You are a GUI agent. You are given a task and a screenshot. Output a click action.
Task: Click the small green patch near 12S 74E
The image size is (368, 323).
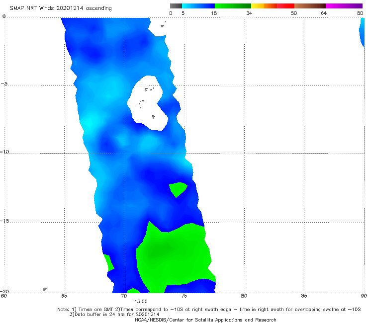point(178,189)
